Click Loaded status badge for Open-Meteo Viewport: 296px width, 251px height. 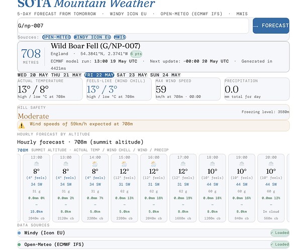pos(280,244)
